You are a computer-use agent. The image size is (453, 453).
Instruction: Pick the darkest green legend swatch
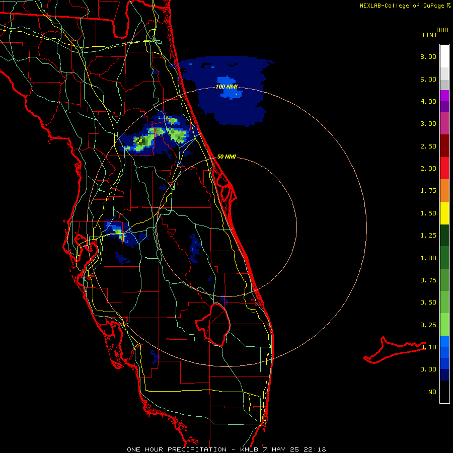(x=444, y=236)
